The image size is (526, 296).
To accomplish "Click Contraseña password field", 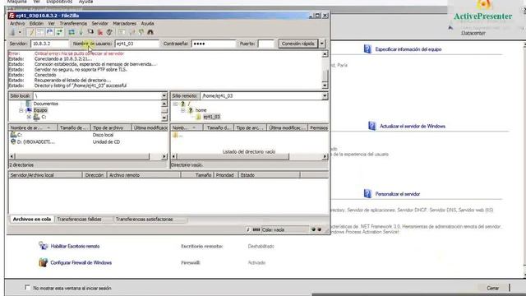I will click(x=214, y=44).
